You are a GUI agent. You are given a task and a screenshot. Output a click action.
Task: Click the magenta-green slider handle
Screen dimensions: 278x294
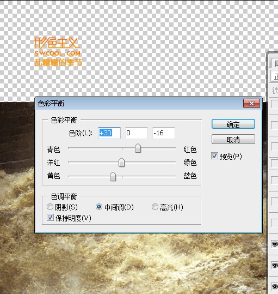pos(121,163)
